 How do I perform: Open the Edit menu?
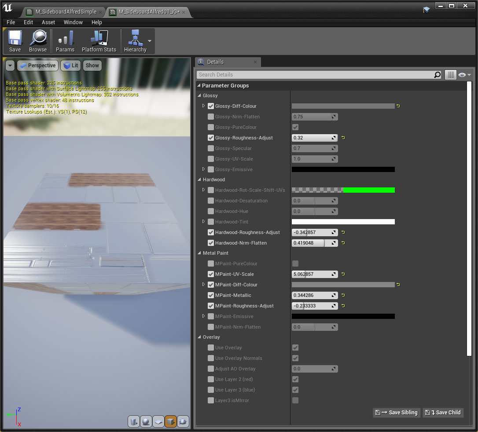coord(28,22)
